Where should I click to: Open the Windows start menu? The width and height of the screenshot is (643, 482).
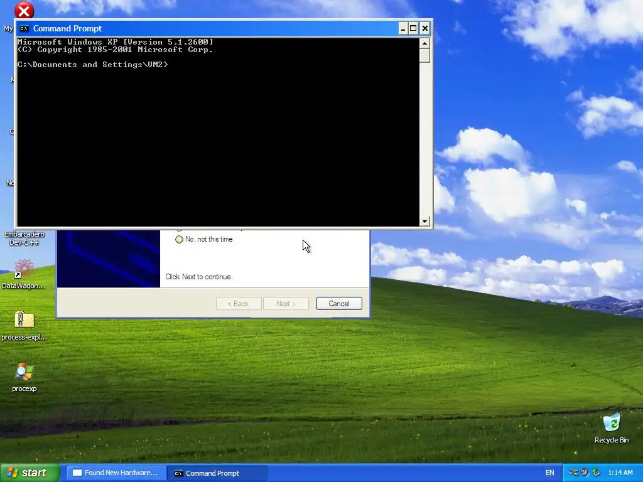click(30, 473)
